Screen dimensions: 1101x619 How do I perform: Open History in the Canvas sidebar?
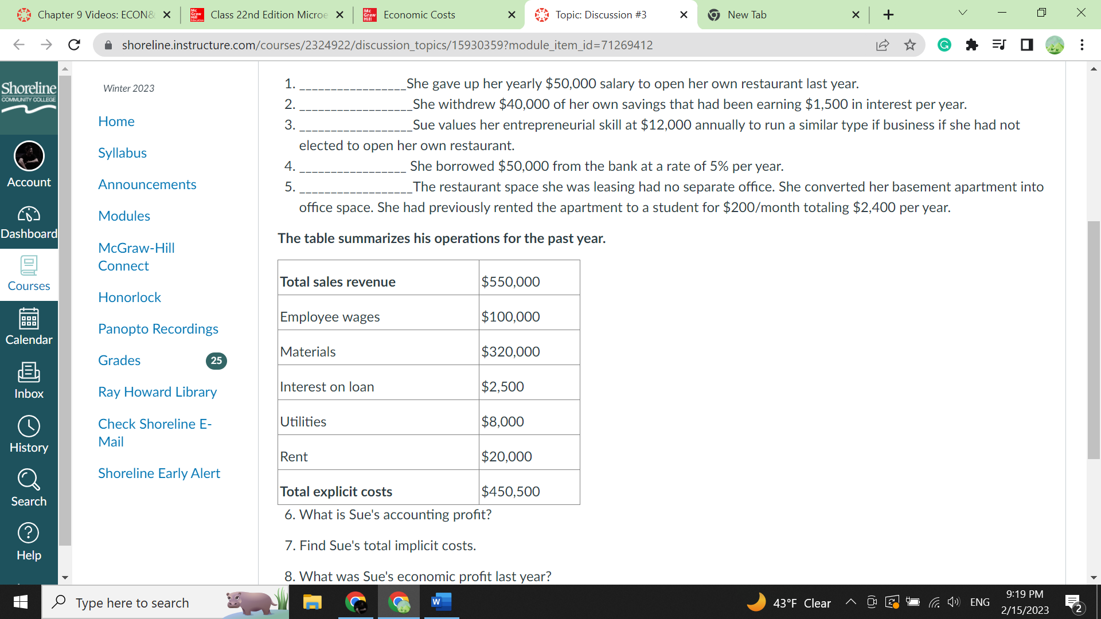[29, 433]
